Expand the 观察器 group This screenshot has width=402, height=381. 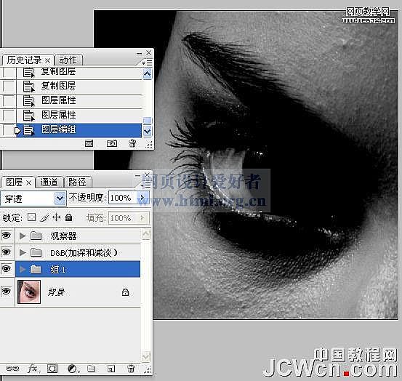(23, 236)
